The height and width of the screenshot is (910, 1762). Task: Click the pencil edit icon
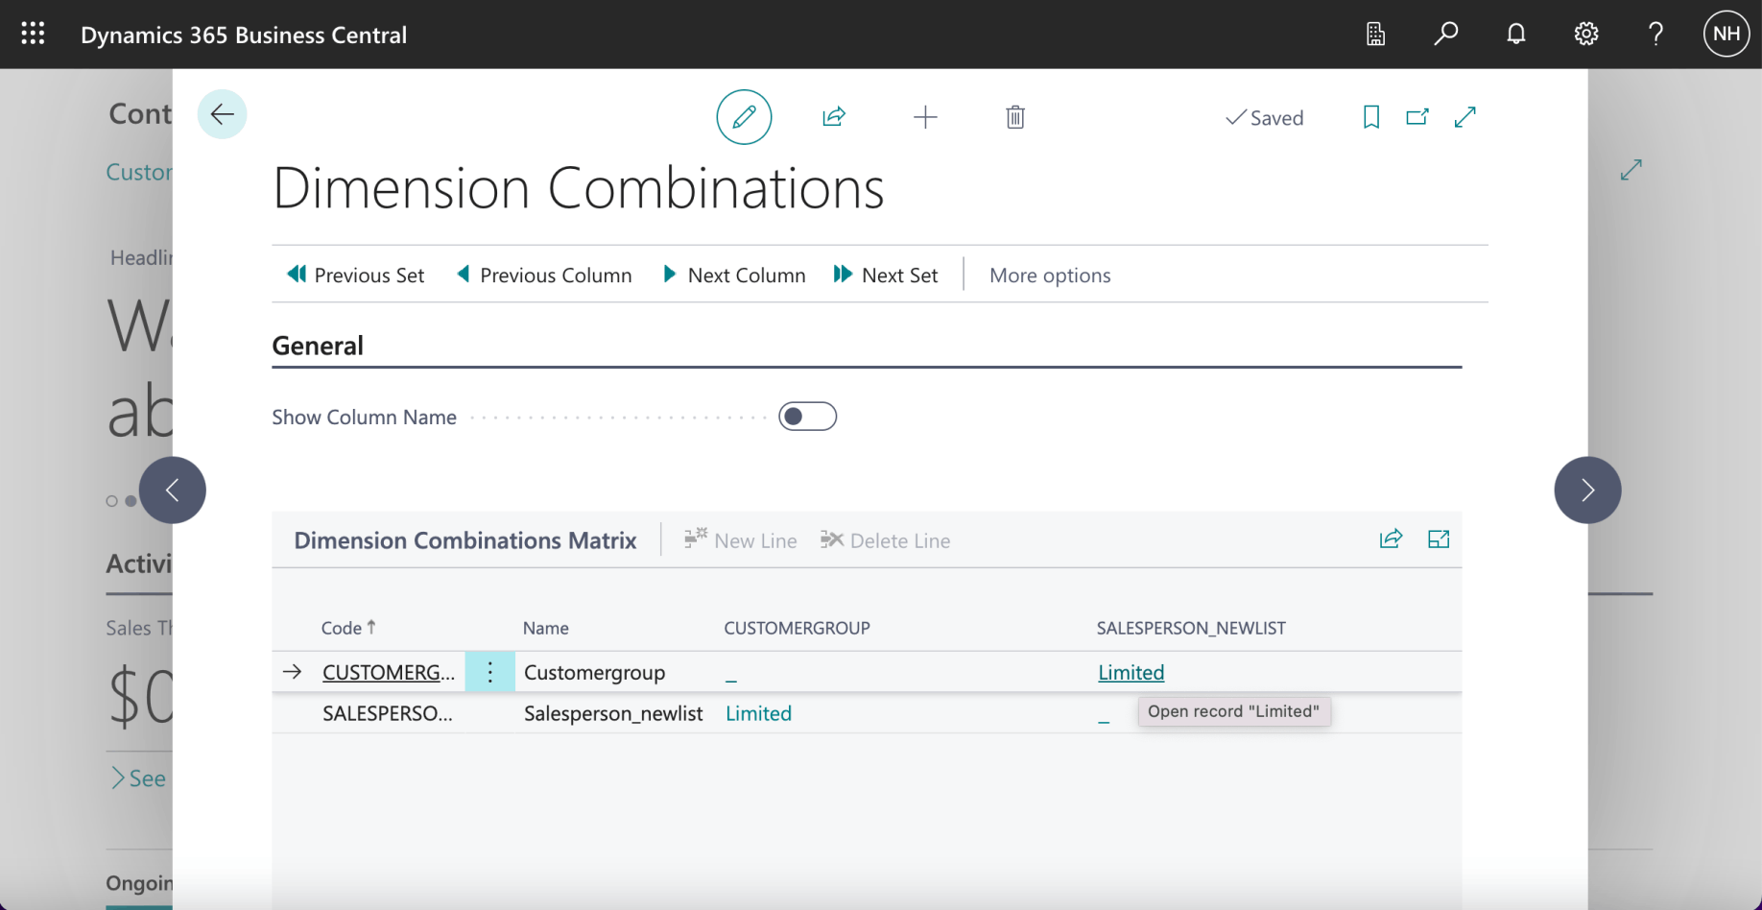(x=744, y=117)
